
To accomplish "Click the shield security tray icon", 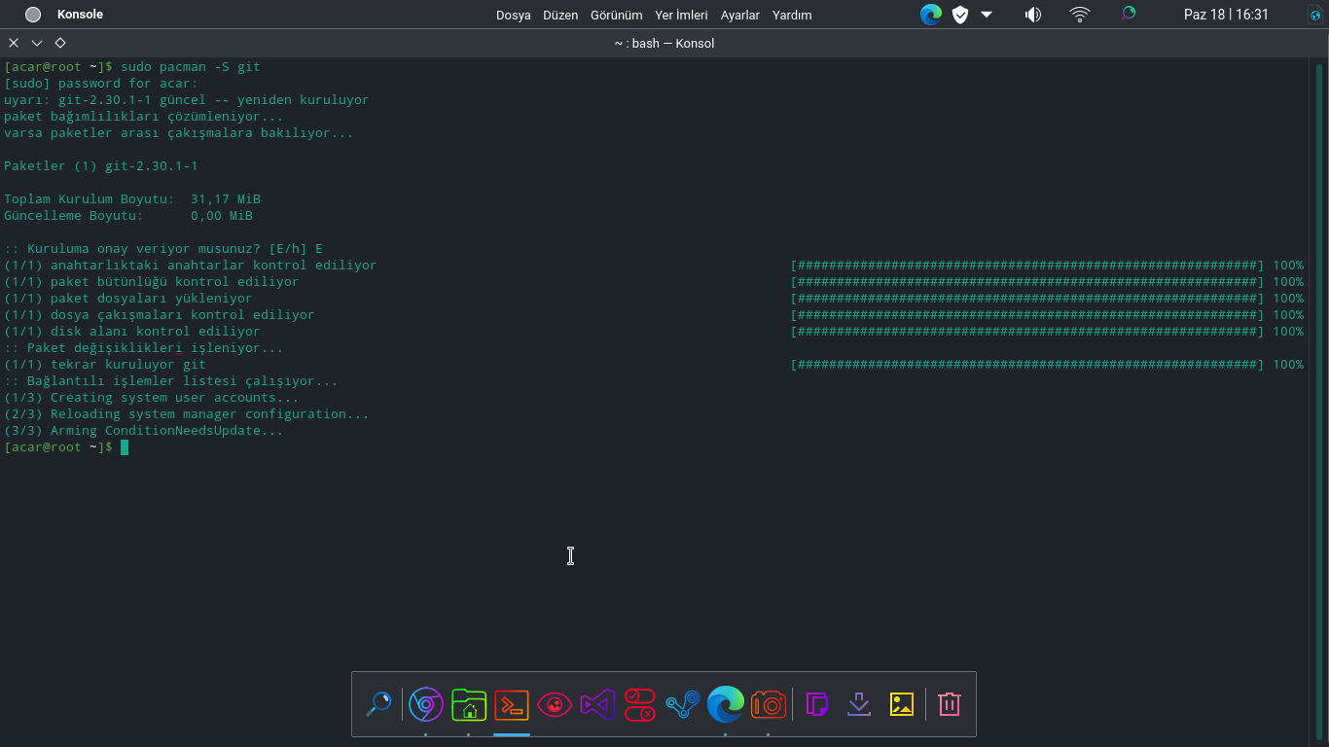I will [x=960, y=15].
